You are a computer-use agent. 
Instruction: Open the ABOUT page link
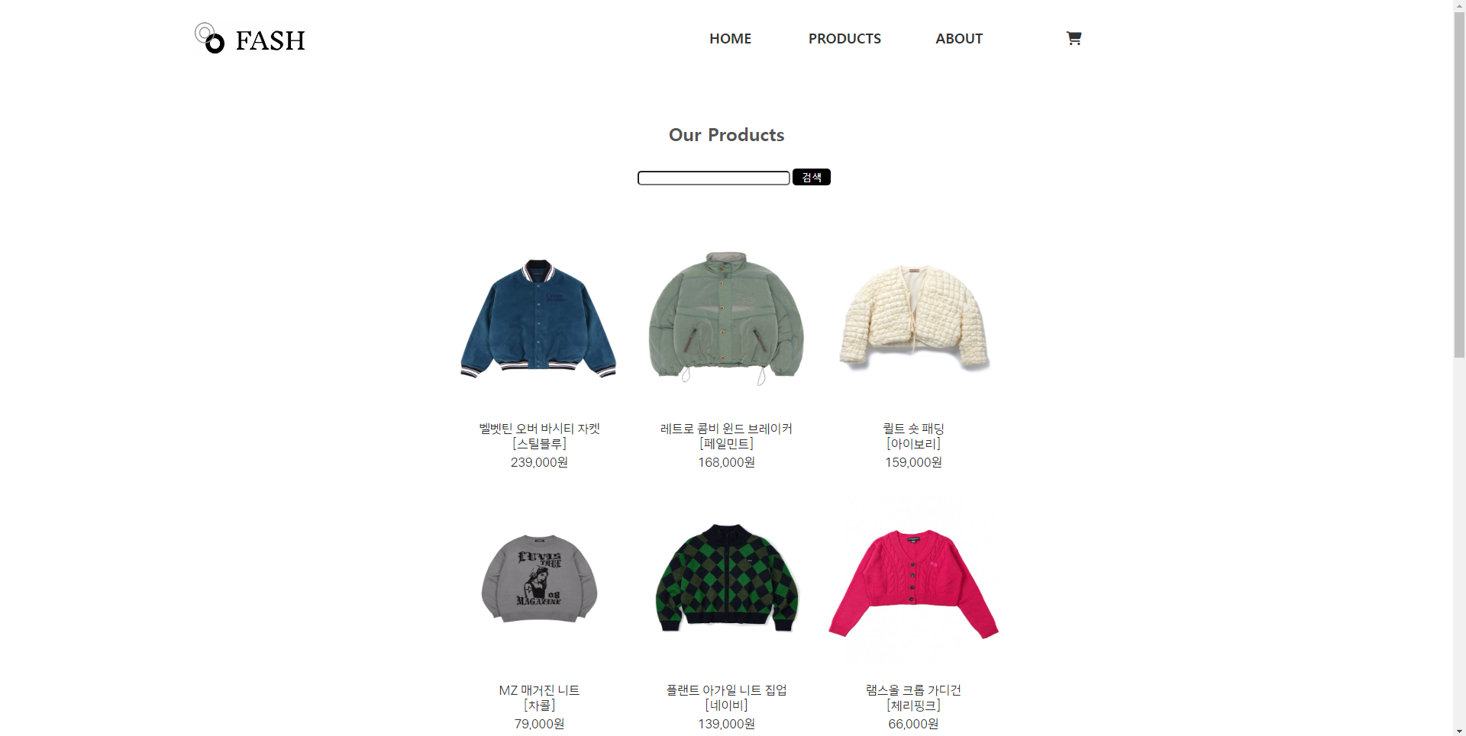pyautogui.click(x=959, y=39)
